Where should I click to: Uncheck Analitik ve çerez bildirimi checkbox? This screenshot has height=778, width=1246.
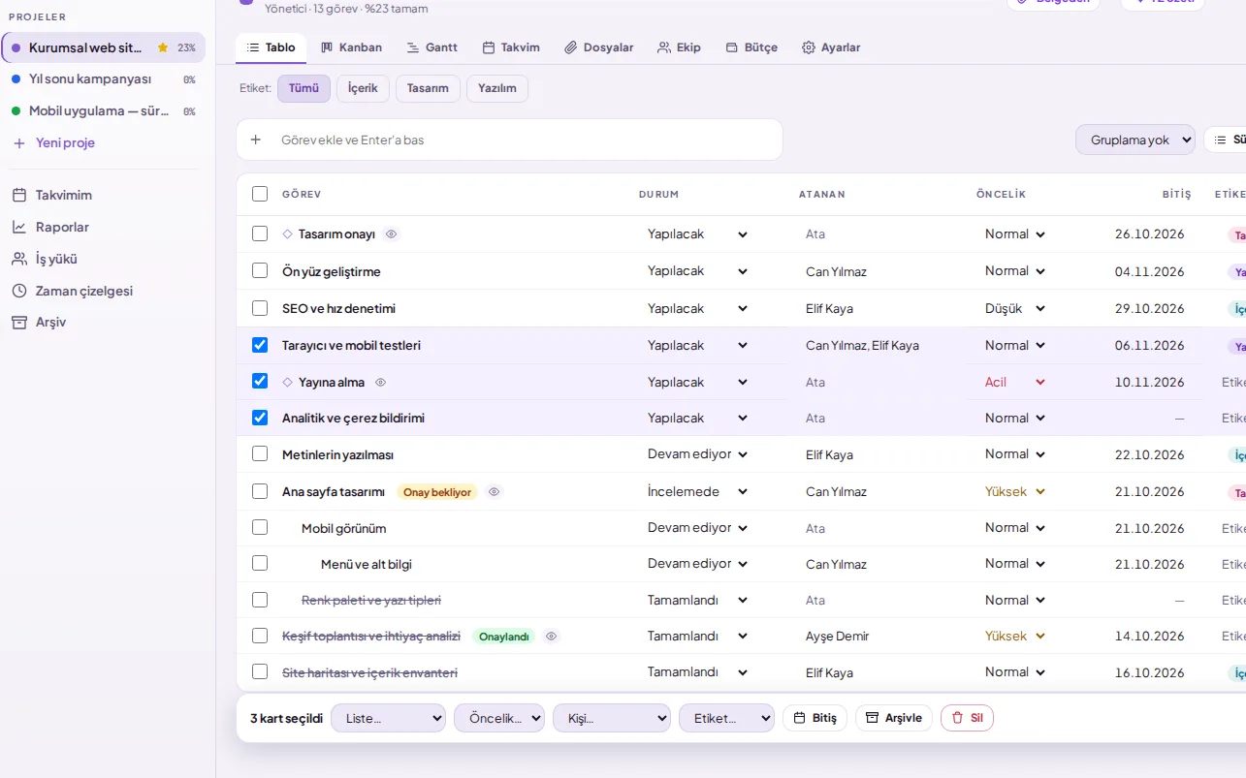(260, 418)
